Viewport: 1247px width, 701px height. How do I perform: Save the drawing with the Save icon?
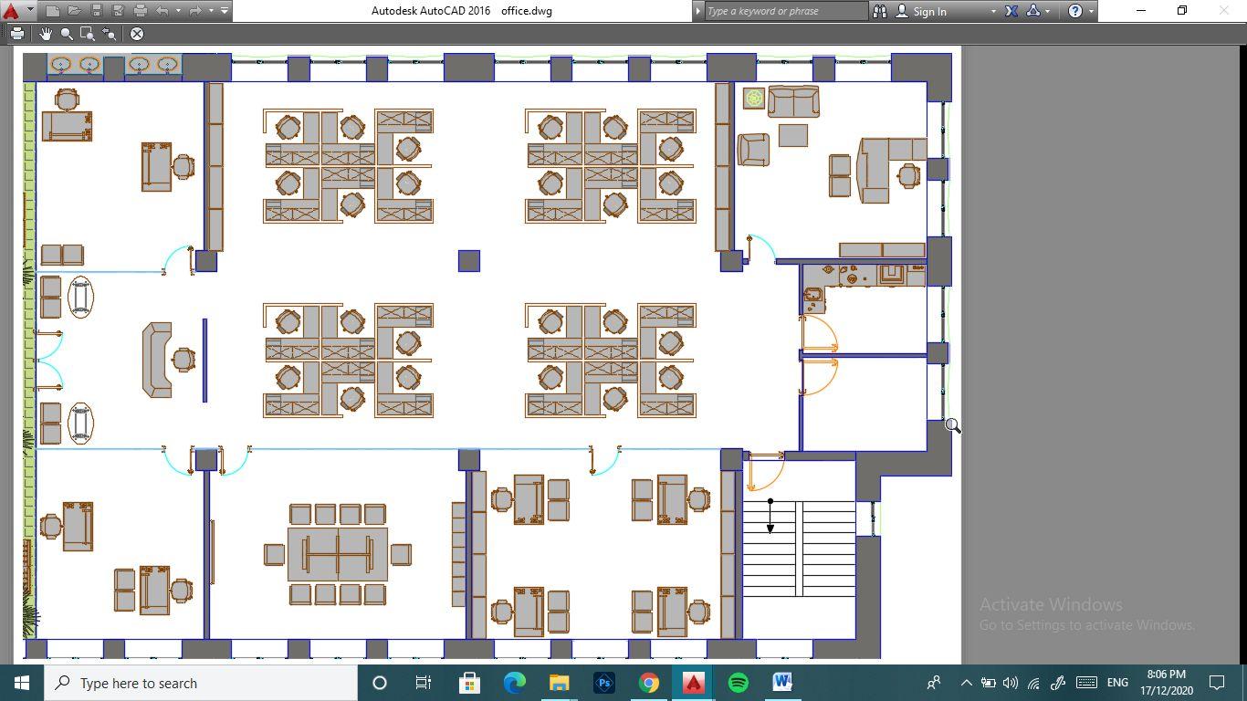[96, 11]
